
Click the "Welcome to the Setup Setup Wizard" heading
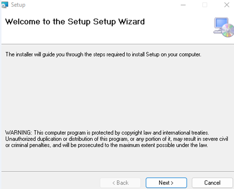click(75, 22)
